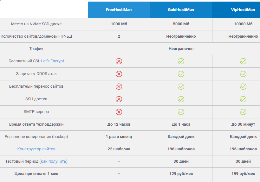The width and height of the screenshot is (260, 182).
Task: Click red cross for free site transfer in FreeHostiMan
Action: 119,86
